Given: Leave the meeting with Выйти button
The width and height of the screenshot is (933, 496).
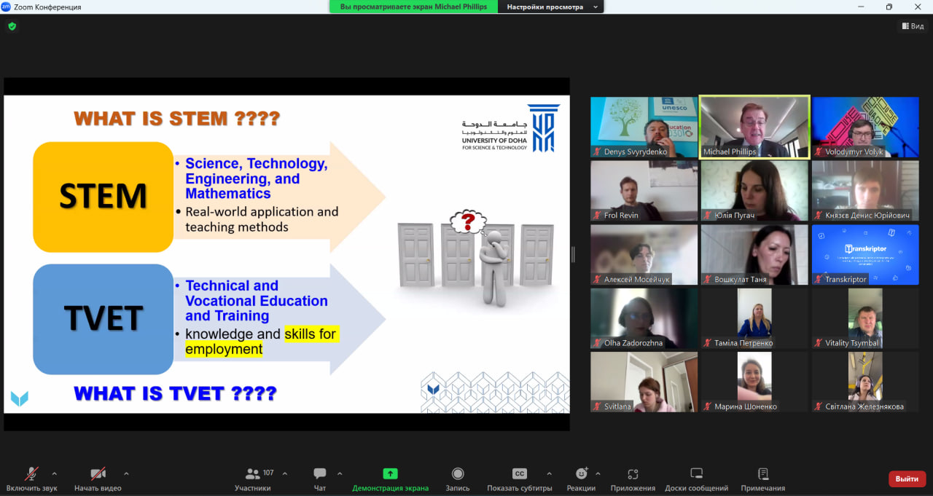Looking at the screenshot, I should point(907,479).
